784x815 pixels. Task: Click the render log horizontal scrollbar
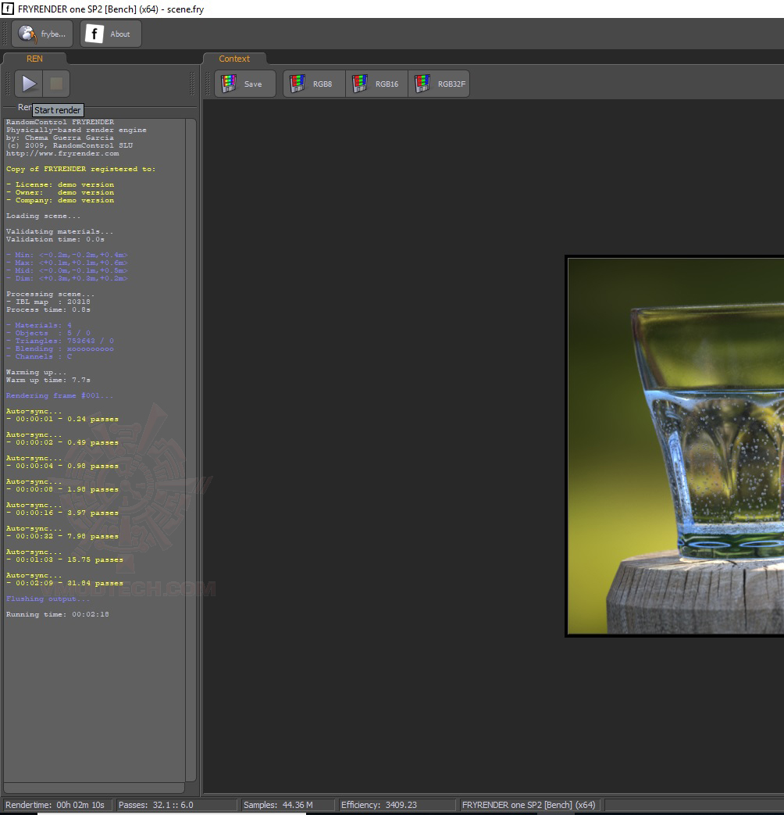coord(94,788)
